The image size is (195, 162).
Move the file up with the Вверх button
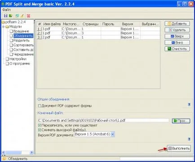(177, 36)
